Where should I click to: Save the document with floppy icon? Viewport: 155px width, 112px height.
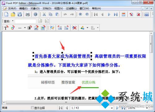point(20,14)
